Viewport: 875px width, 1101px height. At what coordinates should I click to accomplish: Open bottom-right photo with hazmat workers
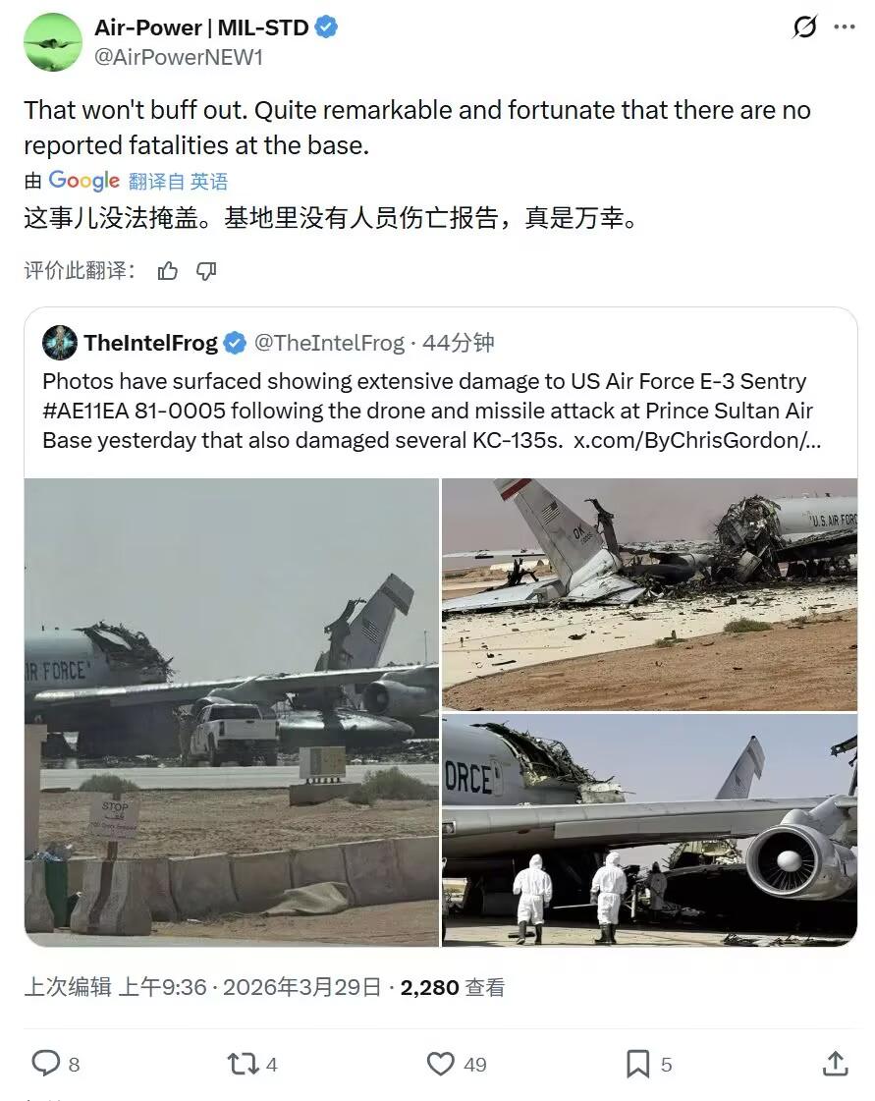(649, 830)
